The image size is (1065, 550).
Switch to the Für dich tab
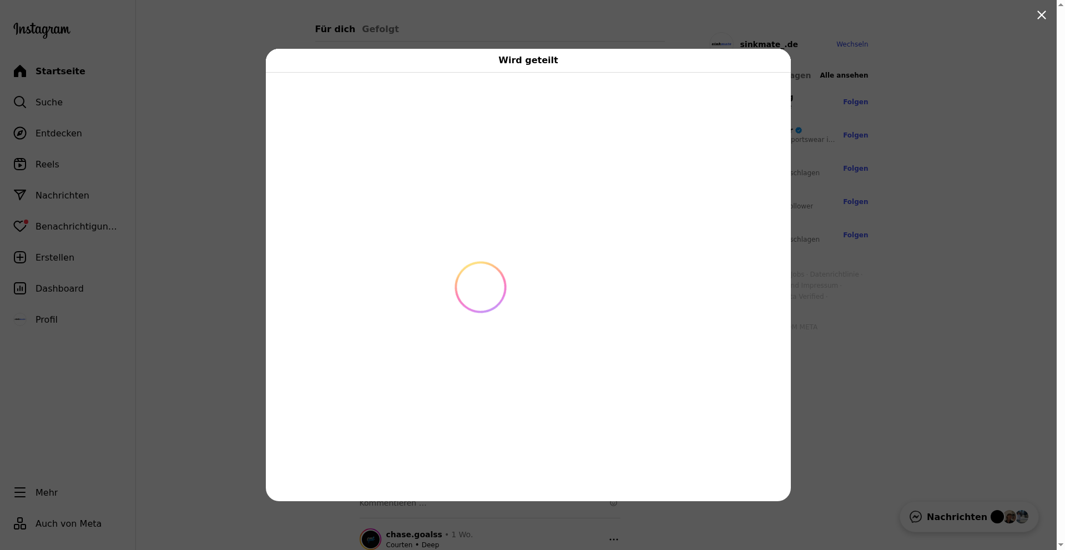pos(335,29)
